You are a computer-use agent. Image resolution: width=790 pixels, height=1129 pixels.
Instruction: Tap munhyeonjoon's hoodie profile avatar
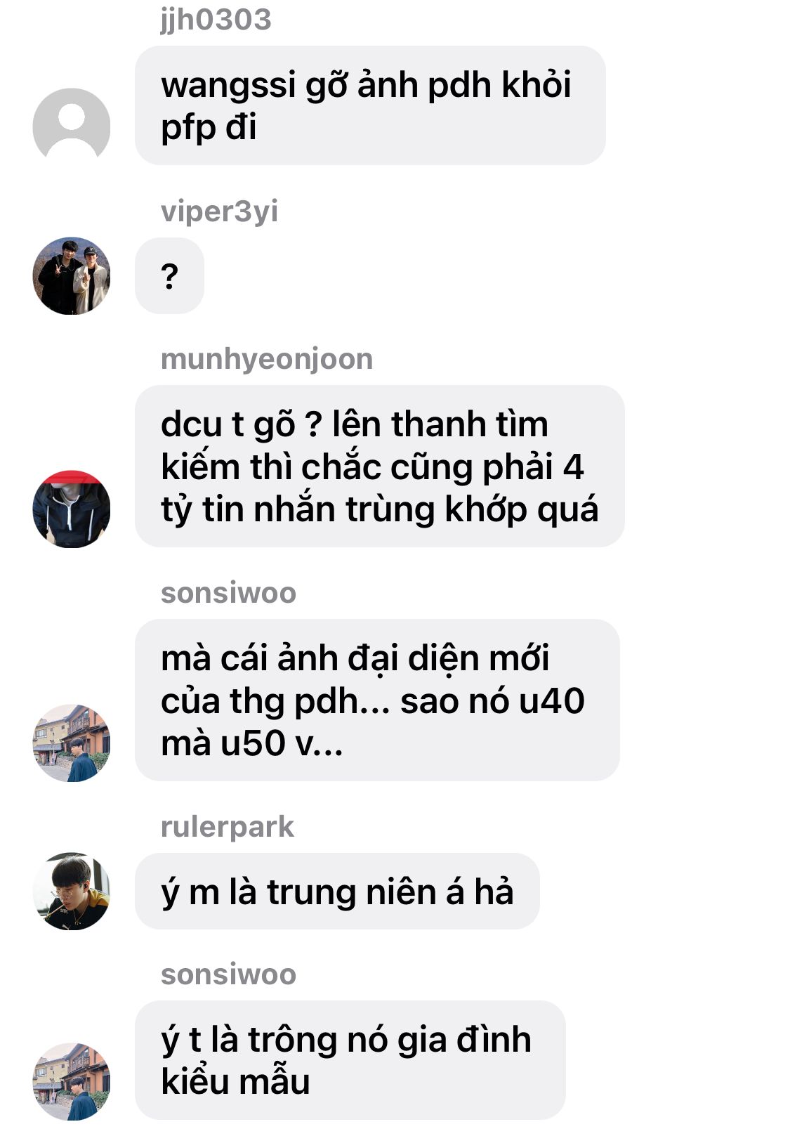tap(72, 509)
